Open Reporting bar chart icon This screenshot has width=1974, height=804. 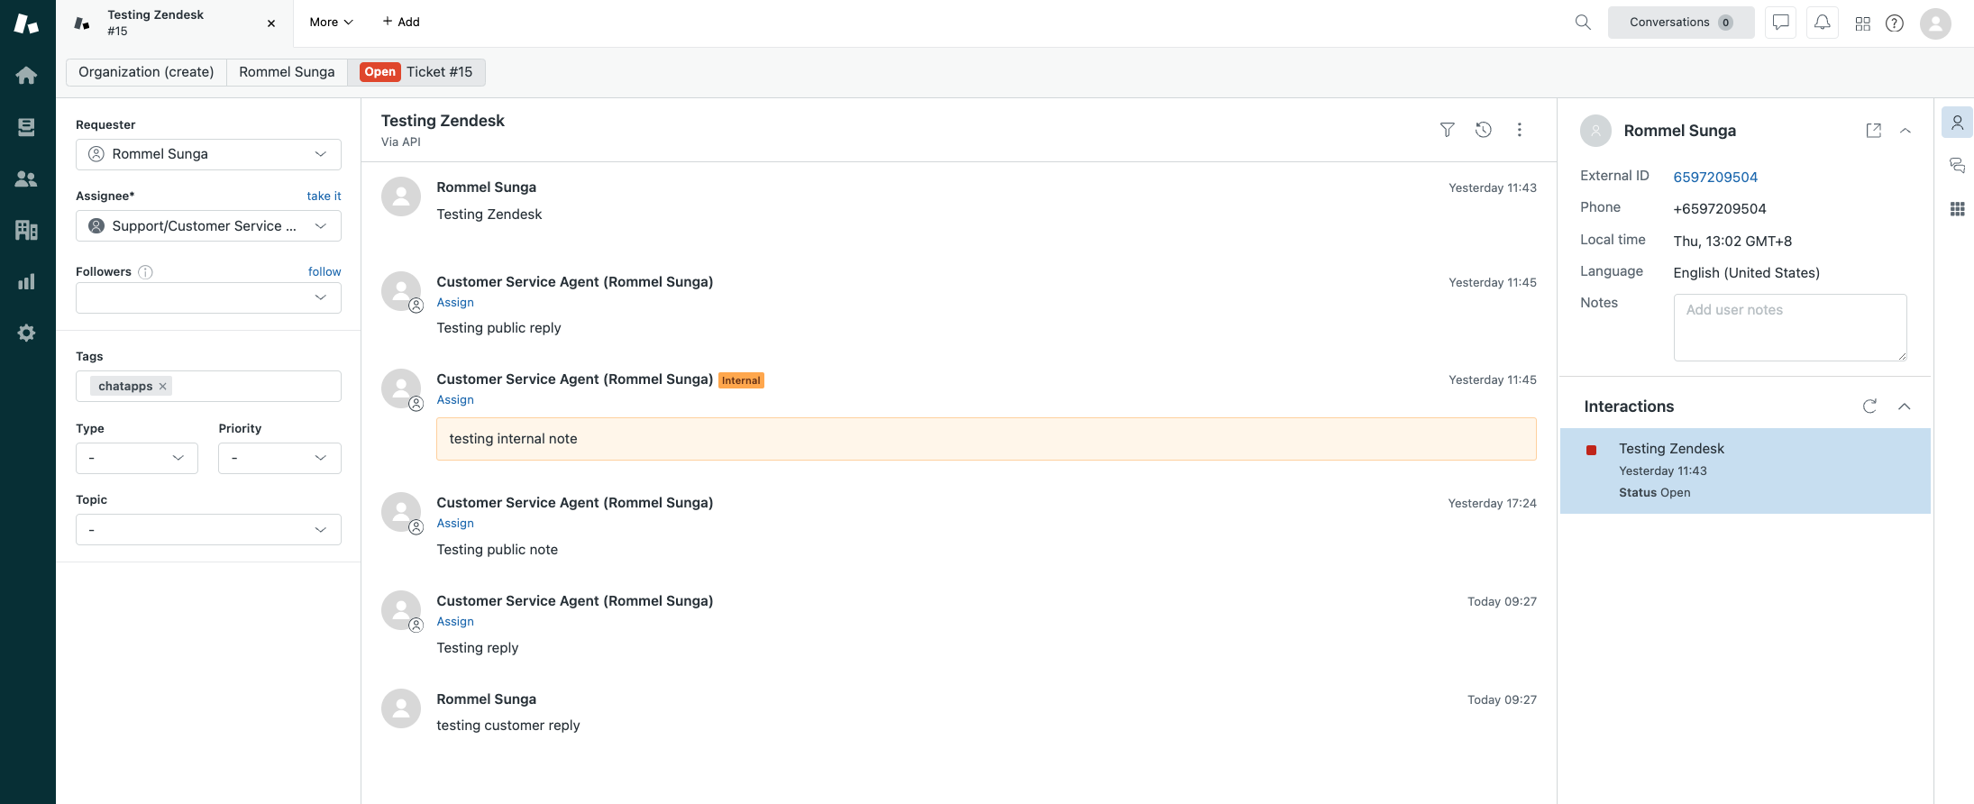point(26,282)
